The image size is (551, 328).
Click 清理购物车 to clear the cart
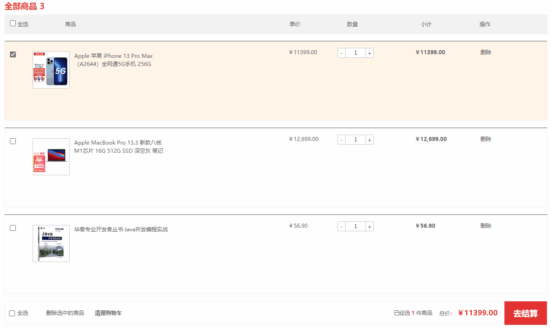pos(108,313)
